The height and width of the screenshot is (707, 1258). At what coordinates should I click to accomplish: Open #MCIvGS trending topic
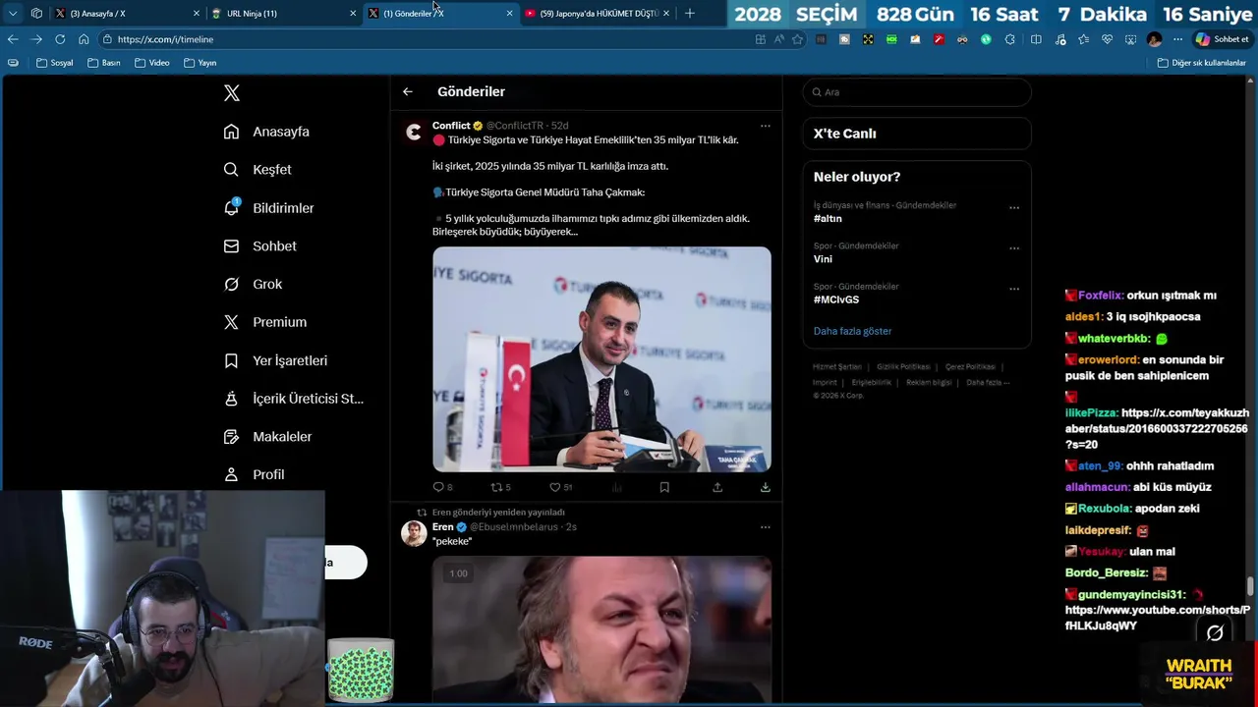tap(836, 299)
